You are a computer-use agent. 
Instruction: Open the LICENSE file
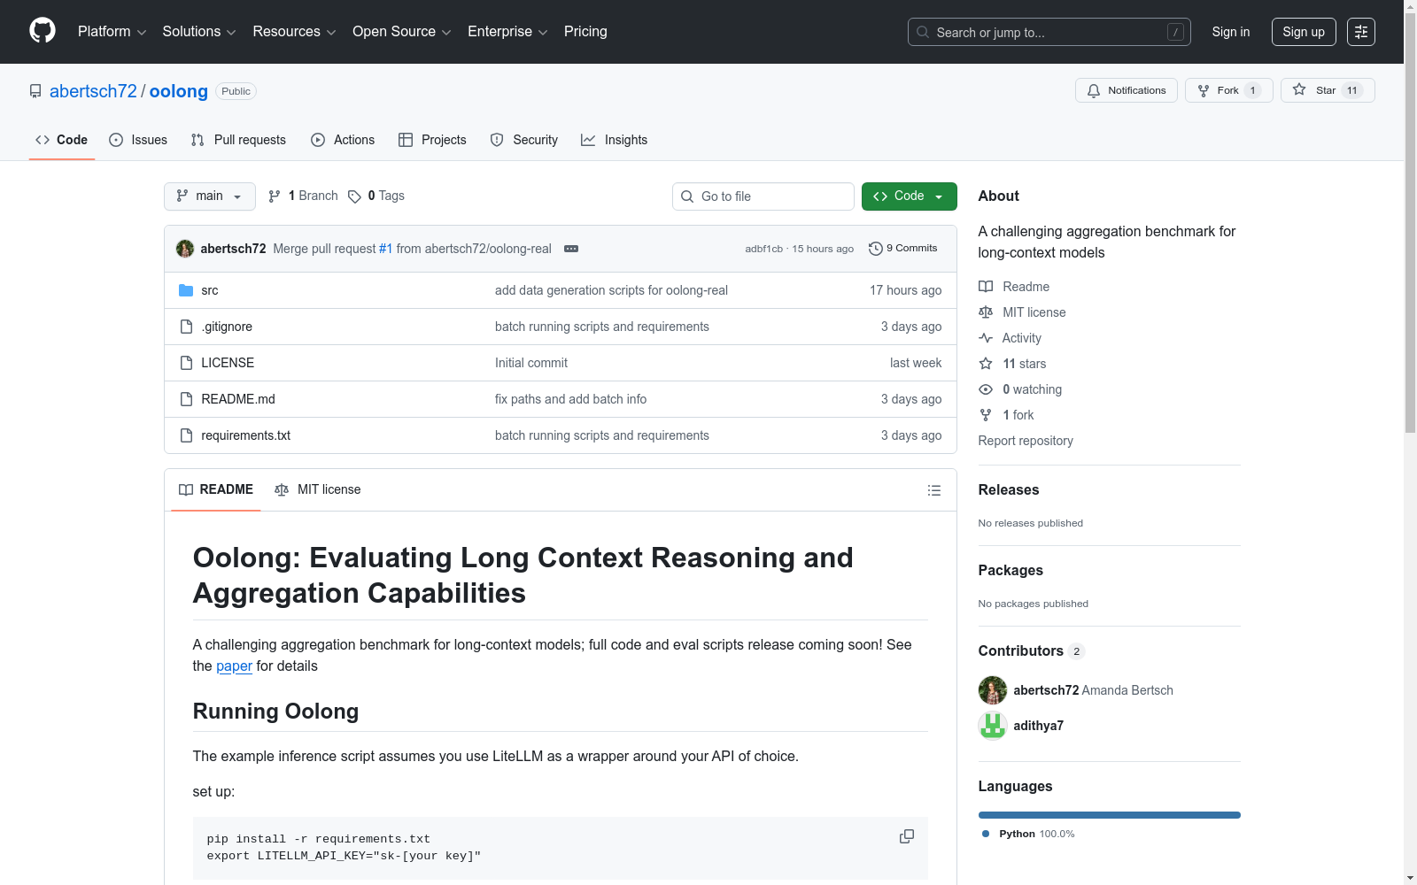228,363
